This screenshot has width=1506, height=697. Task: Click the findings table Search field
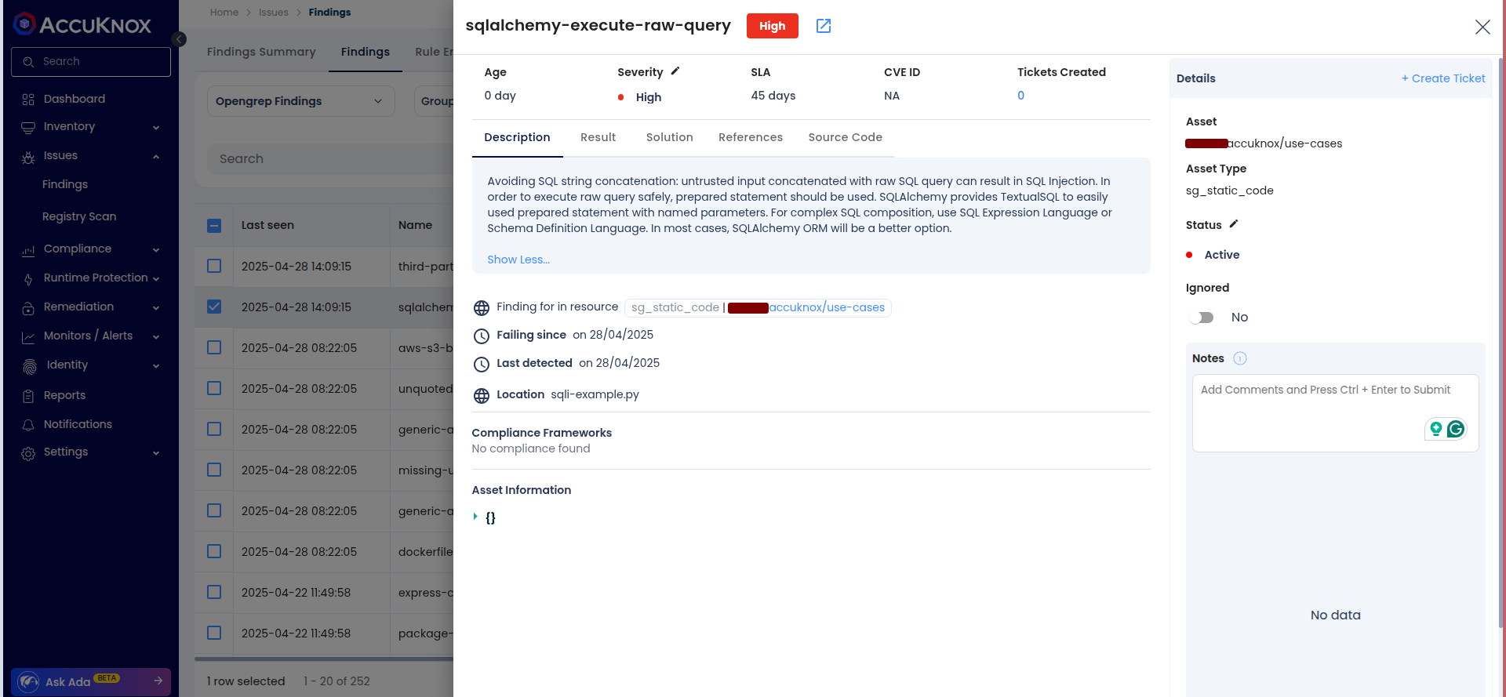point(330,158)
